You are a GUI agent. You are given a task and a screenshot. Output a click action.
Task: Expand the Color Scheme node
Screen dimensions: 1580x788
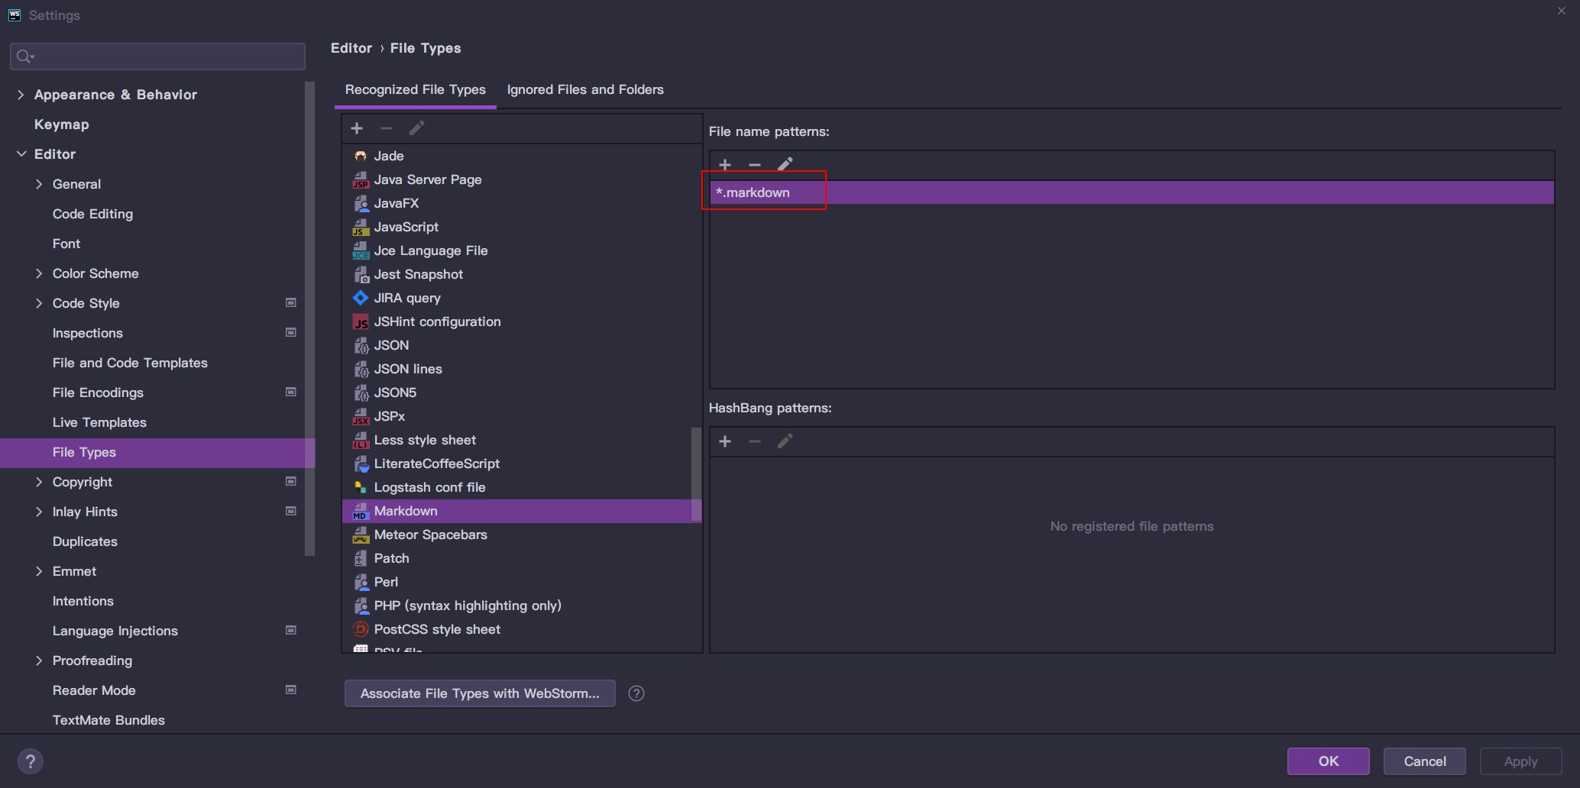(39, 273)
